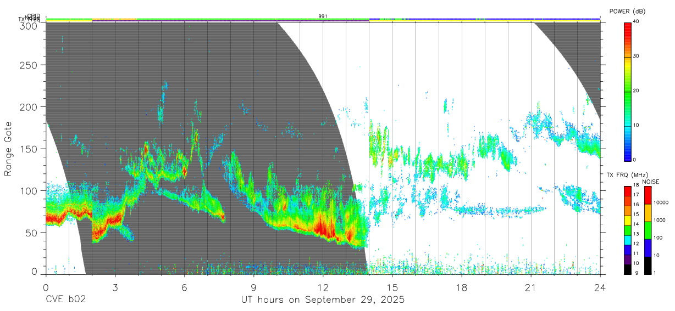Click the 1000 noise label
This screenshot has height=311, width=675.
tap(660, 220)
